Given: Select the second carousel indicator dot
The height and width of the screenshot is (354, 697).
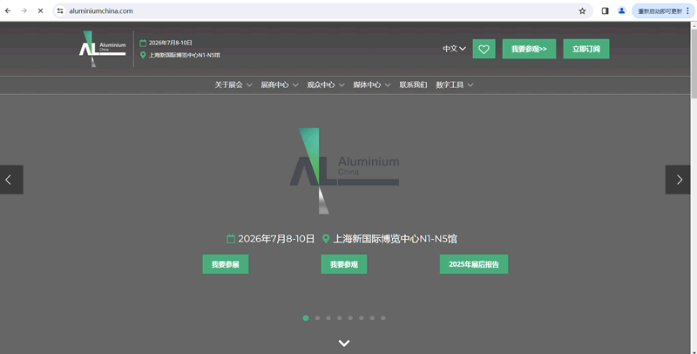Looking at the screenshot, I should 317,318.
